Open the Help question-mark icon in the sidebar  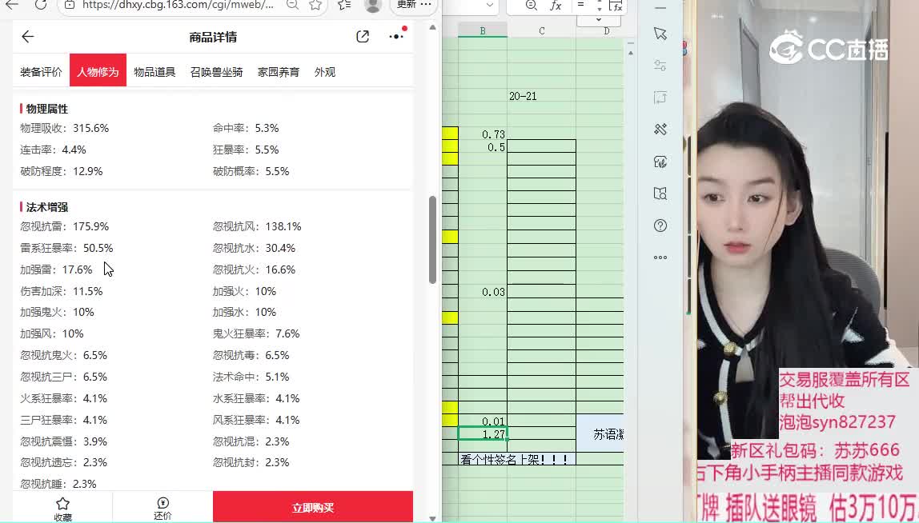click(x=660, y=225)
